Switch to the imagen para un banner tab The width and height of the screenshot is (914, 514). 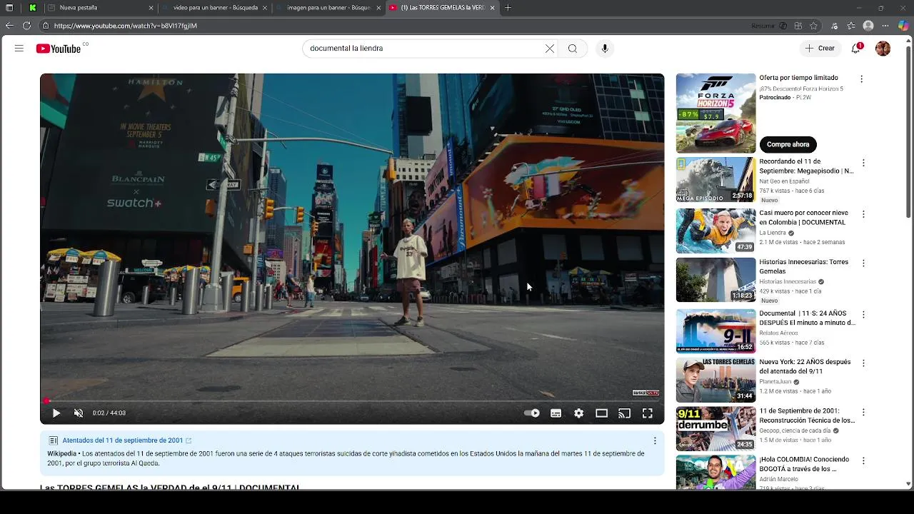(x=328, y=8)
